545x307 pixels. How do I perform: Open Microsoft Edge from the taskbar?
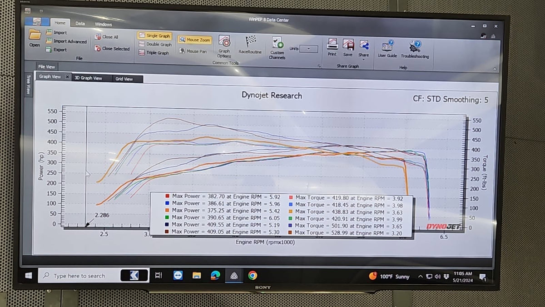pyautogui.click(x=215, y=275)
